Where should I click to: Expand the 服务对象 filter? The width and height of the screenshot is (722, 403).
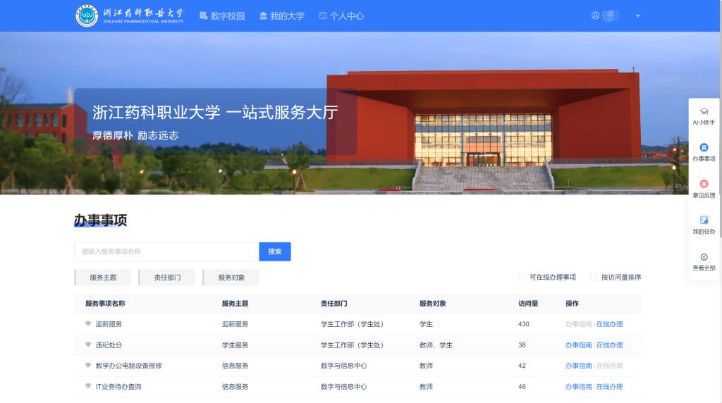click(231, 278)
